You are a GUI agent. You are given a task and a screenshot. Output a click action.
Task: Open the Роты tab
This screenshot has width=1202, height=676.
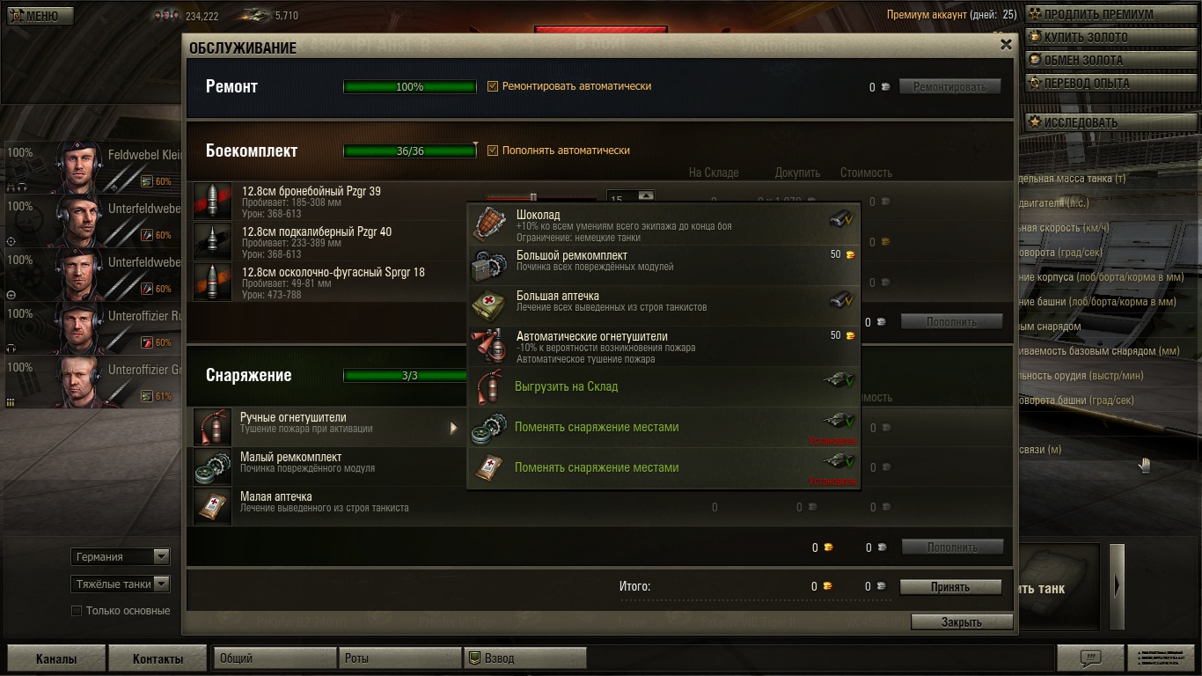[x=399, y=658]
